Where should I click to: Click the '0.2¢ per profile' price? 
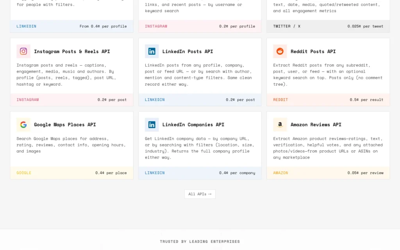click(x=237, y=26)
